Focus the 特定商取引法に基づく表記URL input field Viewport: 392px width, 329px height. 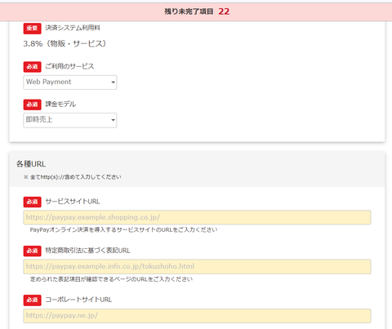click(x=197, y=266)
